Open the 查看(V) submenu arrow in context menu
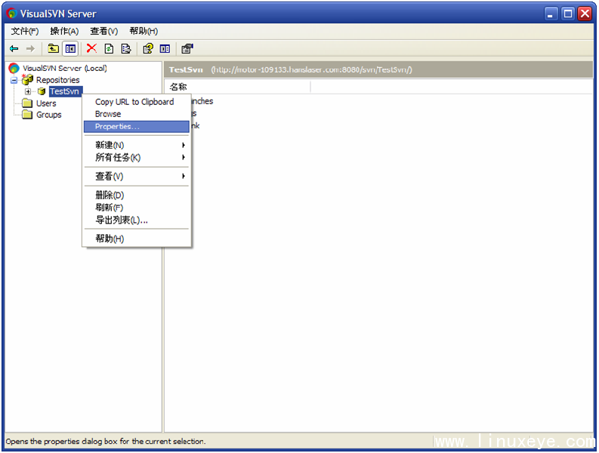 coord(184,176)
